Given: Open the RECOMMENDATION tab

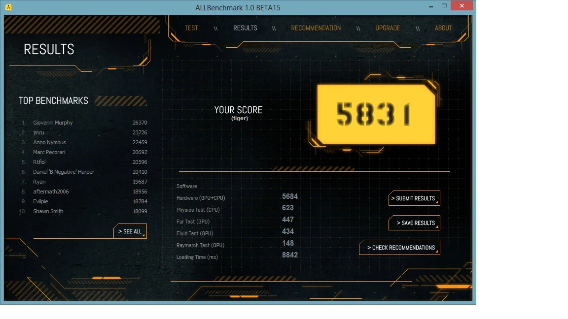Looking at the screenshot, I should 316,28.
